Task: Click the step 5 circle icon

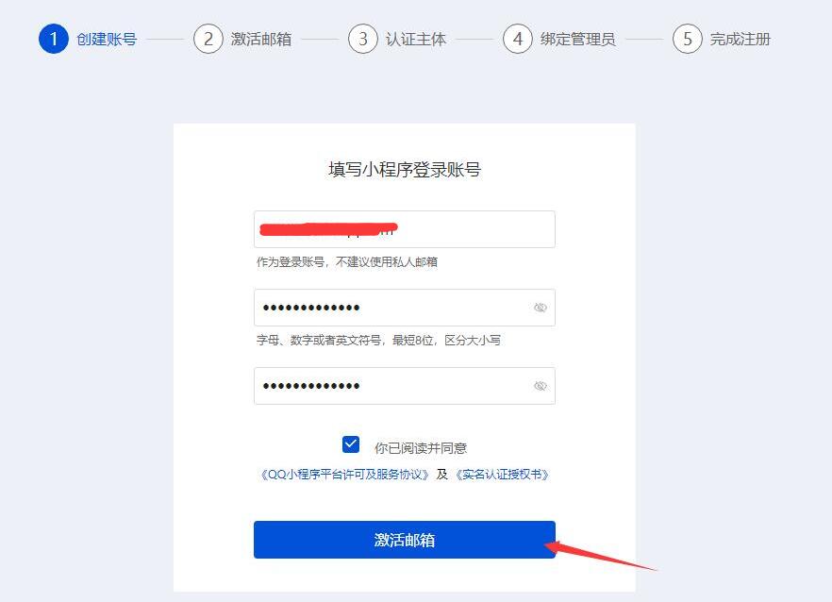Action: coord(688,39)
